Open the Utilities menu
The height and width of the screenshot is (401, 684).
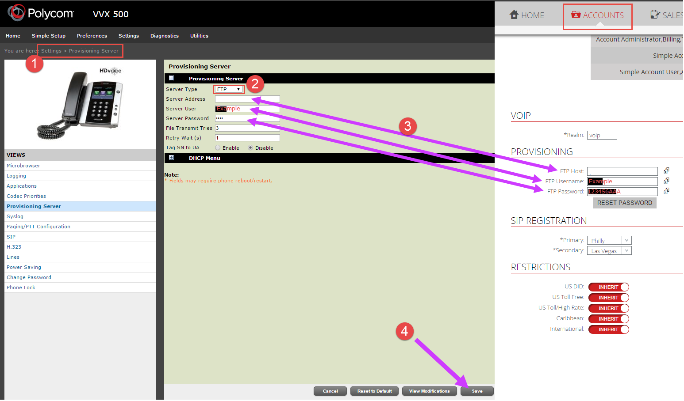pyautogui.click(x=199, y=36)
